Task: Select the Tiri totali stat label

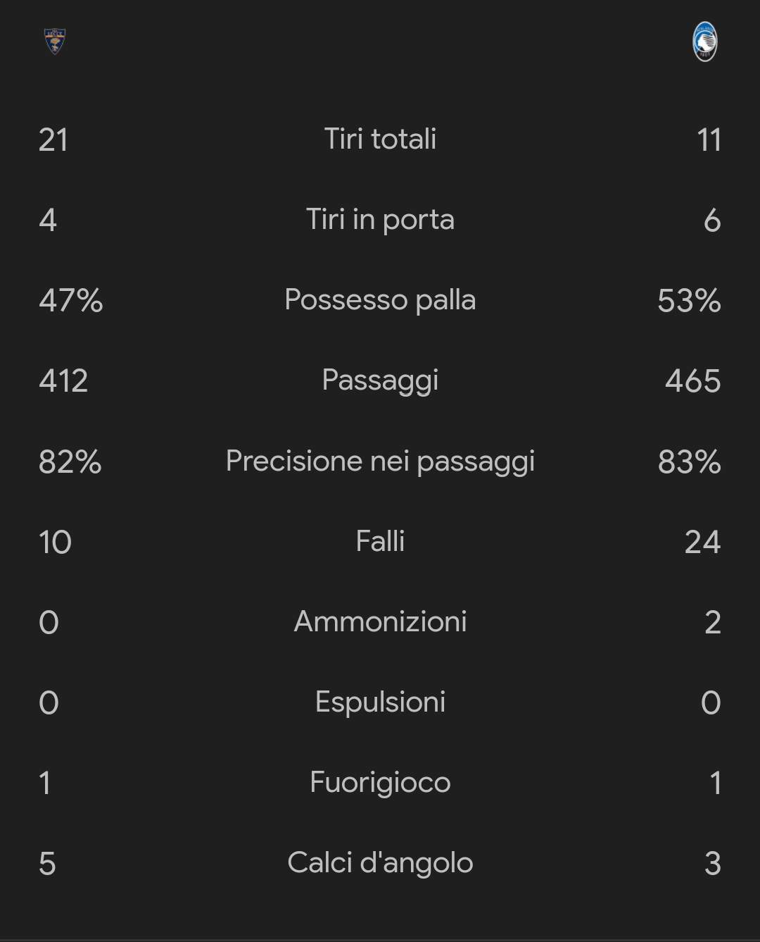Action: [380, 139]
